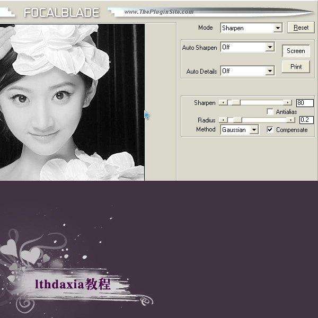Click the Radius slider left arrow
The image size is (318, 318).
coord(222,120)
